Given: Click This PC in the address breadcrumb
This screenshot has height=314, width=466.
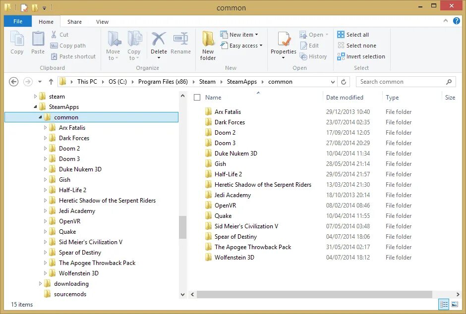Looking at the screenshot, I should 87,82.
